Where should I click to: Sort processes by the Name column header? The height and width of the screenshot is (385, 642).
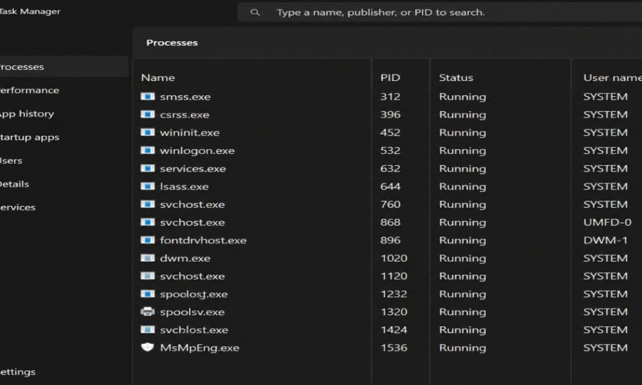pos(158,78)
